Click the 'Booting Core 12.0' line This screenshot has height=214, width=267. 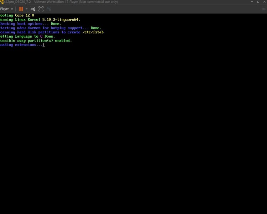pos(17,15)
